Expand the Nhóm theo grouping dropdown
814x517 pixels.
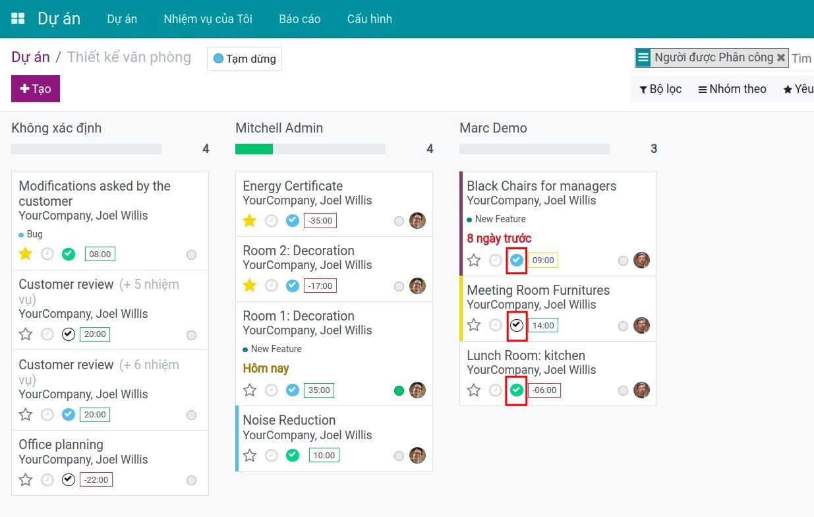pos(732,89)
